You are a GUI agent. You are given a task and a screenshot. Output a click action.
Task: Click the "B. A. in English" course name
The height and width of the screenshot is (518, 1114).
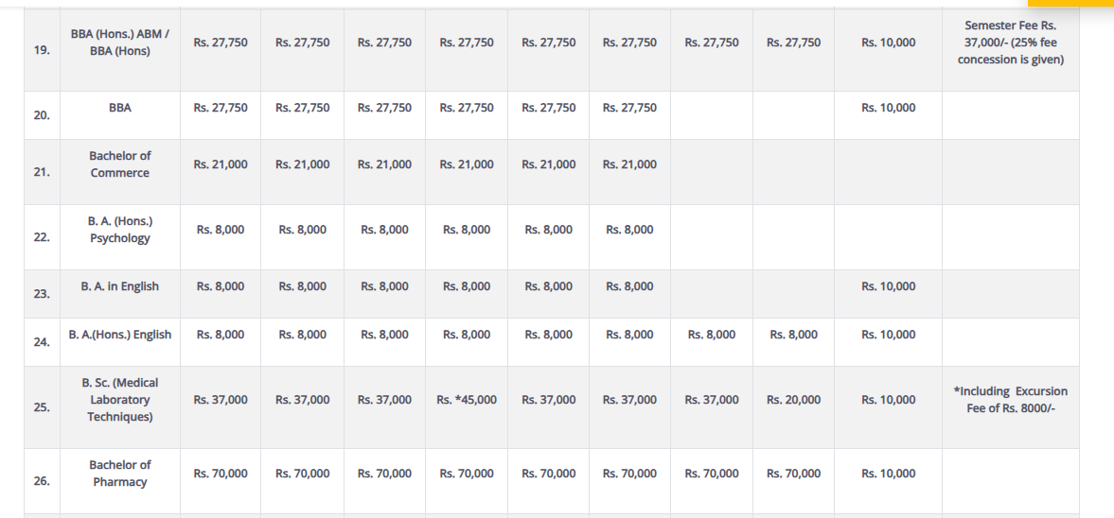(x=120, y=286)
